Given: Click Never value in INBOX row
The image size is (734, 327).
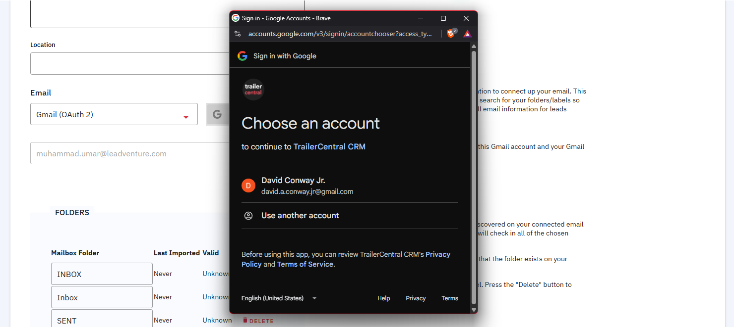Looking at the screenshot, I should click(x=163, y=274).
